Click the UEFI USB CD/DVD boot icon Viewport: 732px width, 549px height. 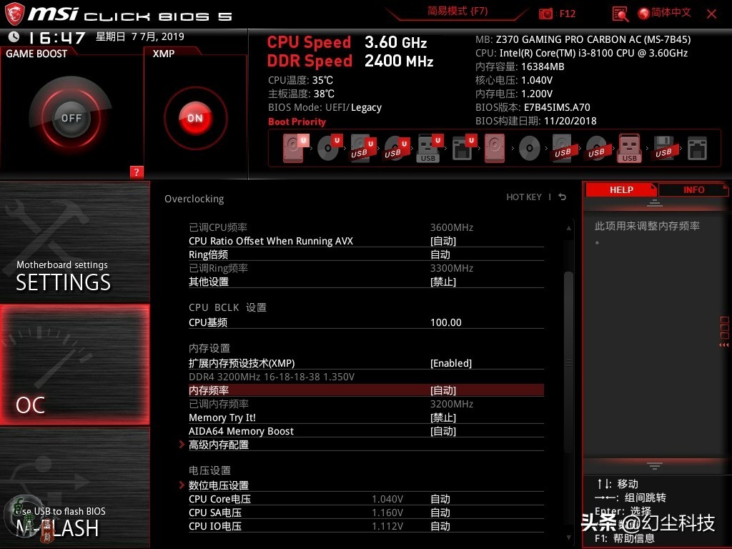click(x=396, y=148)
